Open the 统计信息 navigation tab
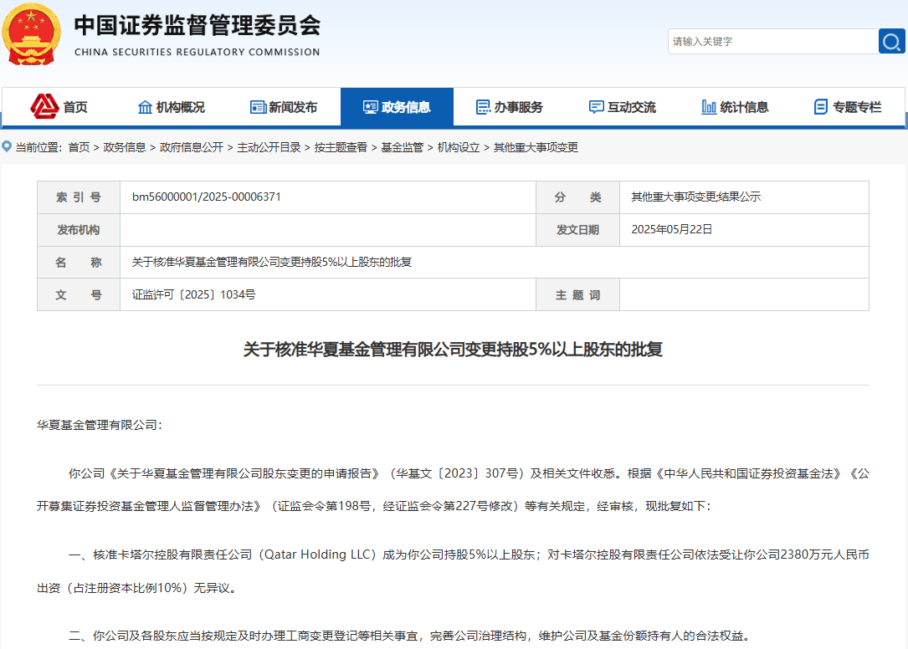Viewport: 908px width, 649px height. coord(736,107)
